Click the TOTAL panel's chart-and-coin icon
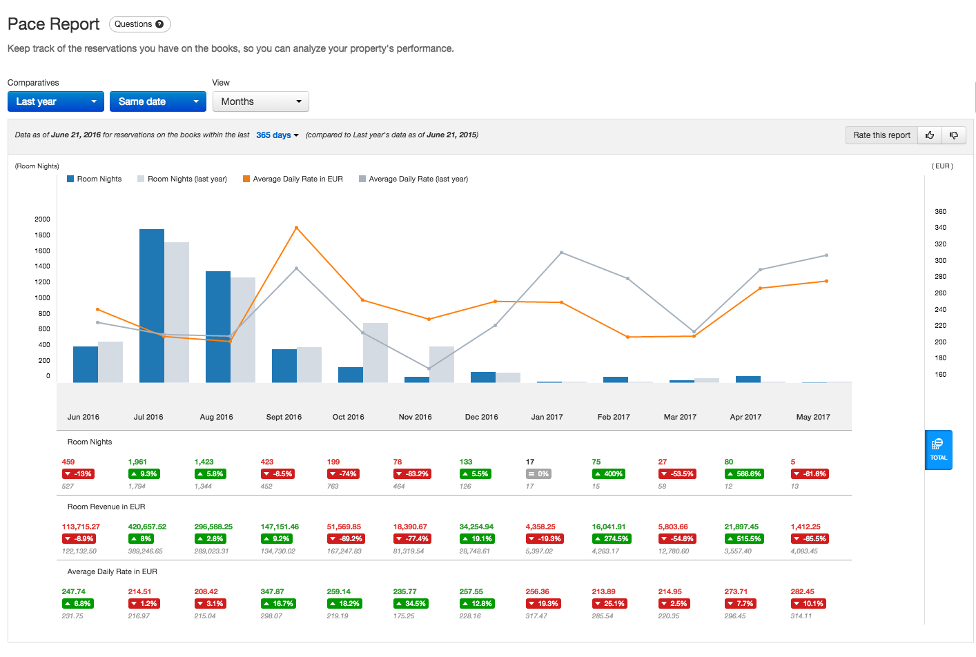 point(938,445)
